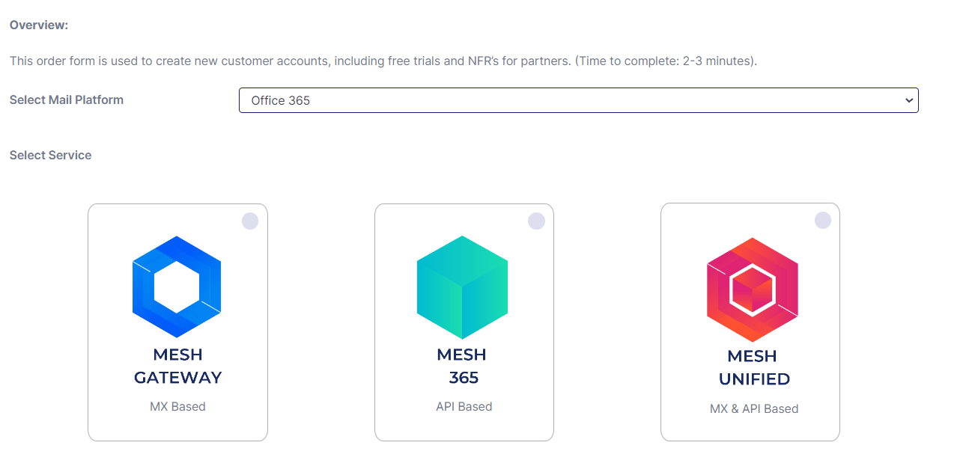
Task: Click the Office 365 selected value text
Action: coord(281,100)
